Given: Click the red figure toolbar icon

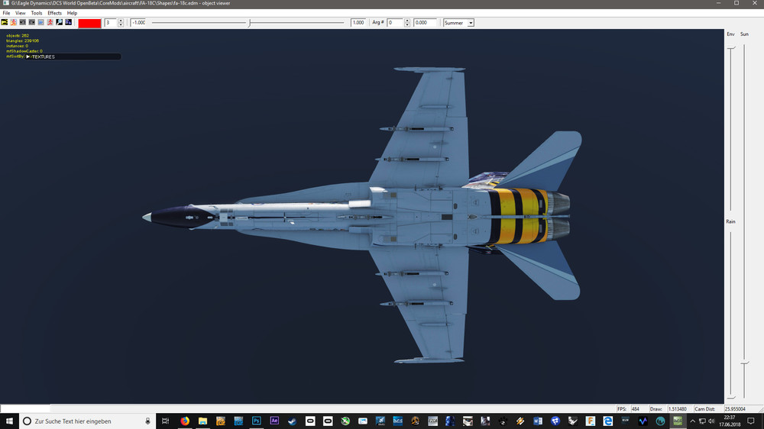Looking at the screenshot, I should click(50, 22).
